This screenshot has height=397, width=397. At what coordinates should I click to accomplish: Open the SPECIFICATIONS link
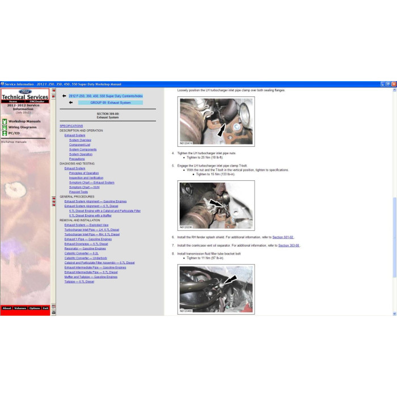point(71,126)
